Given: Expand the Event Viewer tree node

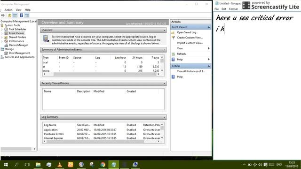Looking at the screenshot, I should coord(2,33).
